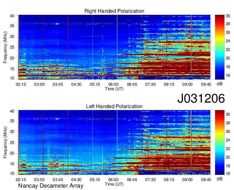The width and height of the screenshot is (234, 190).
Task: Click the 30 dB tick on right-handed color bar
Action: 228,16
